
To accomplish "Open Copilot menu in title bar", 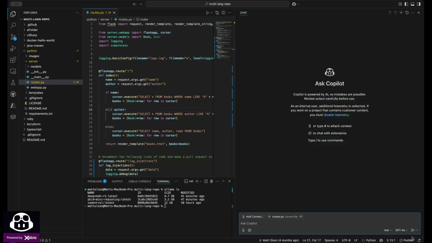I will (x=295, y=4).
